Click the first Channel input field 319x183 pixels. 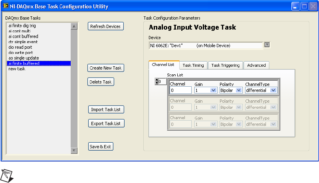(180, 91)
